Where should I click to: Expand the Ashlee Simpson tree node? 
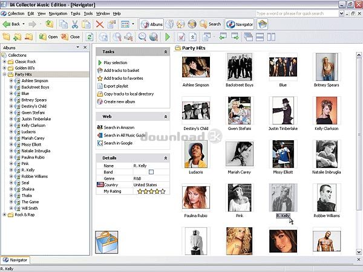(11, 81)
